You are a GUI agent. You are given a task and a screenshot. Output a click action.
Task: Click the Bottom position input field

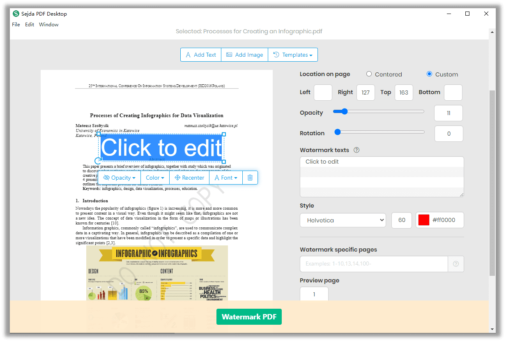[x=453, y=92]
